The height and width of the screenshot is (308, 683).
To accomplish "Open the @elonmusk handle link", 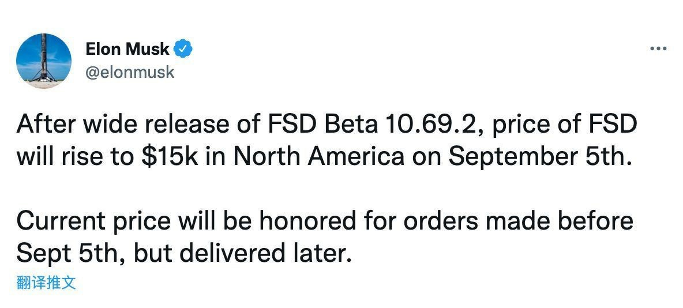I will point(130,73).
